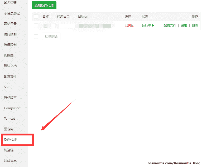This screenshot has height=167, width=202.
Task: Toggle the 运行中 status of the proxy
Action: pos(148,26)
